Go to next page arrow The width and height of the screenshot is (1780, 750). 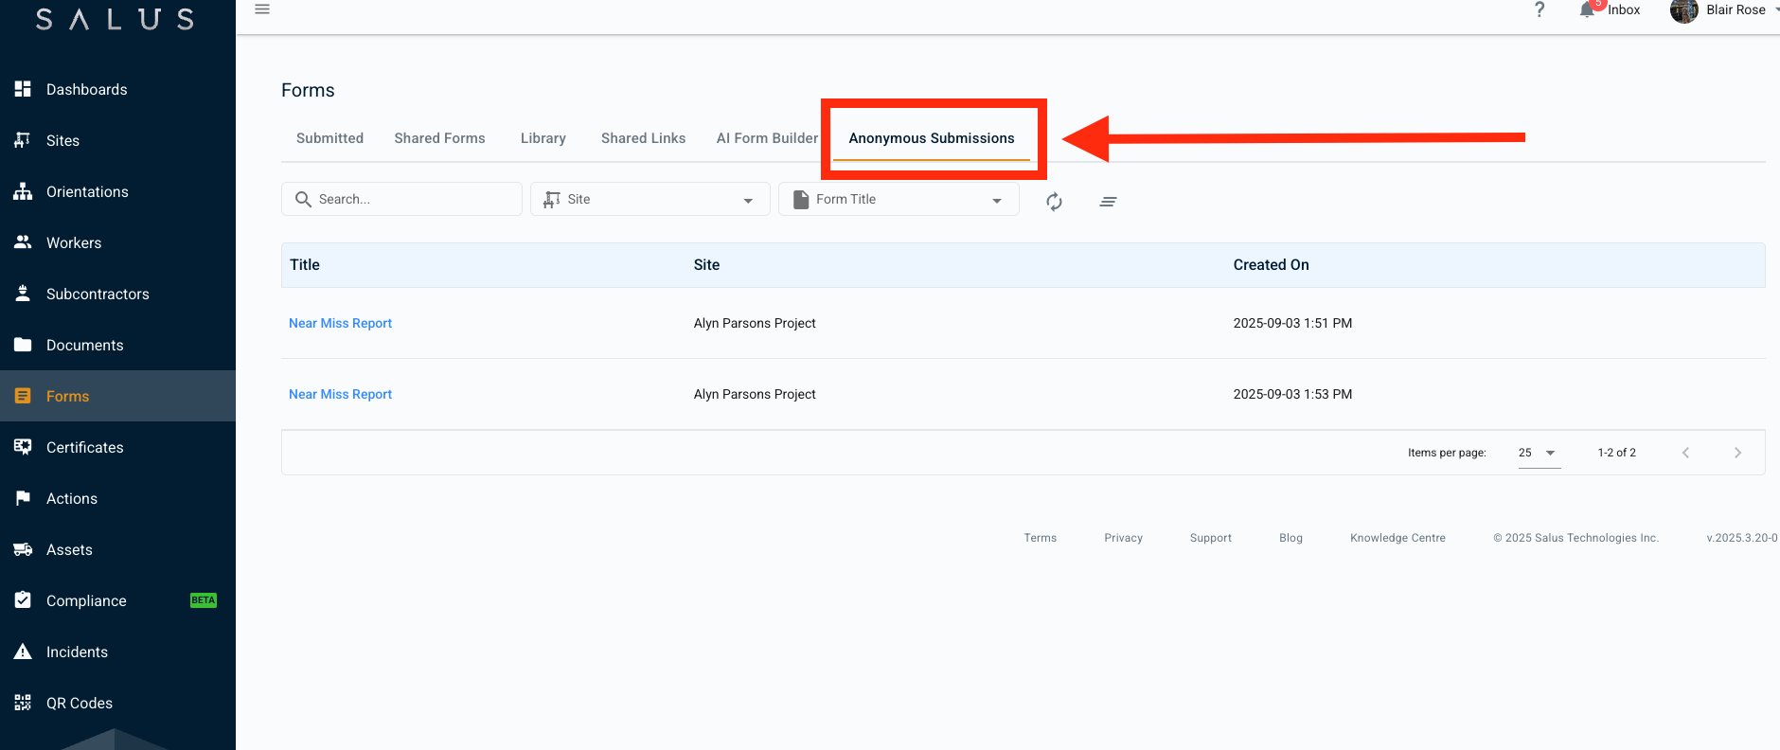pyautogui.click(x=1737, y=453)
